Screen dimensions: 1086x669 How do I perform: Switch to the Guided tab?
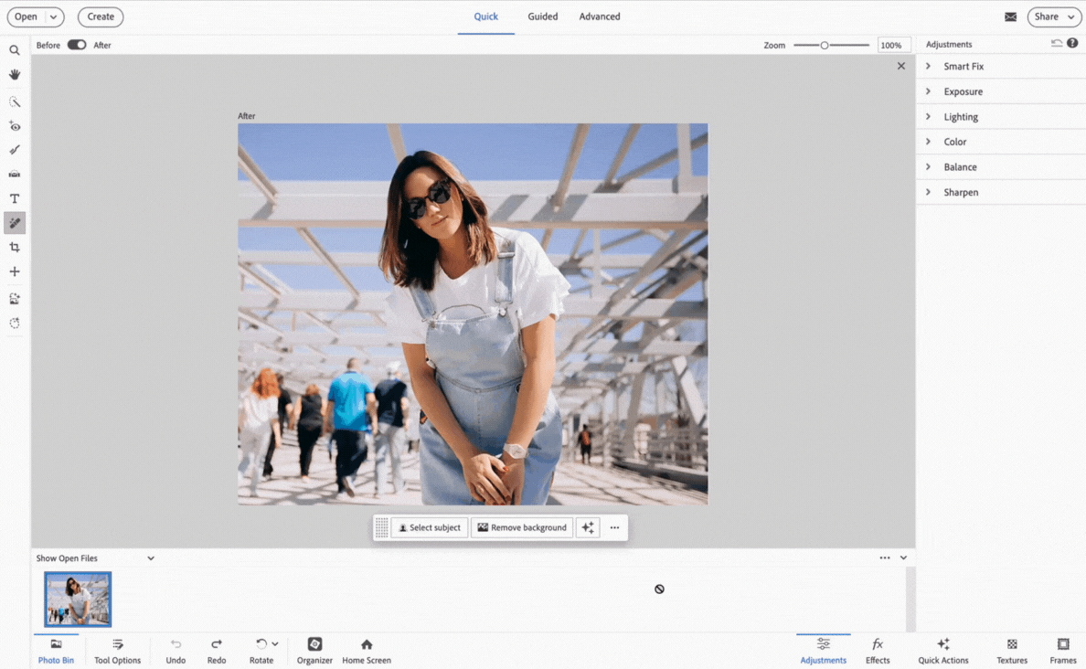[542, 16]
